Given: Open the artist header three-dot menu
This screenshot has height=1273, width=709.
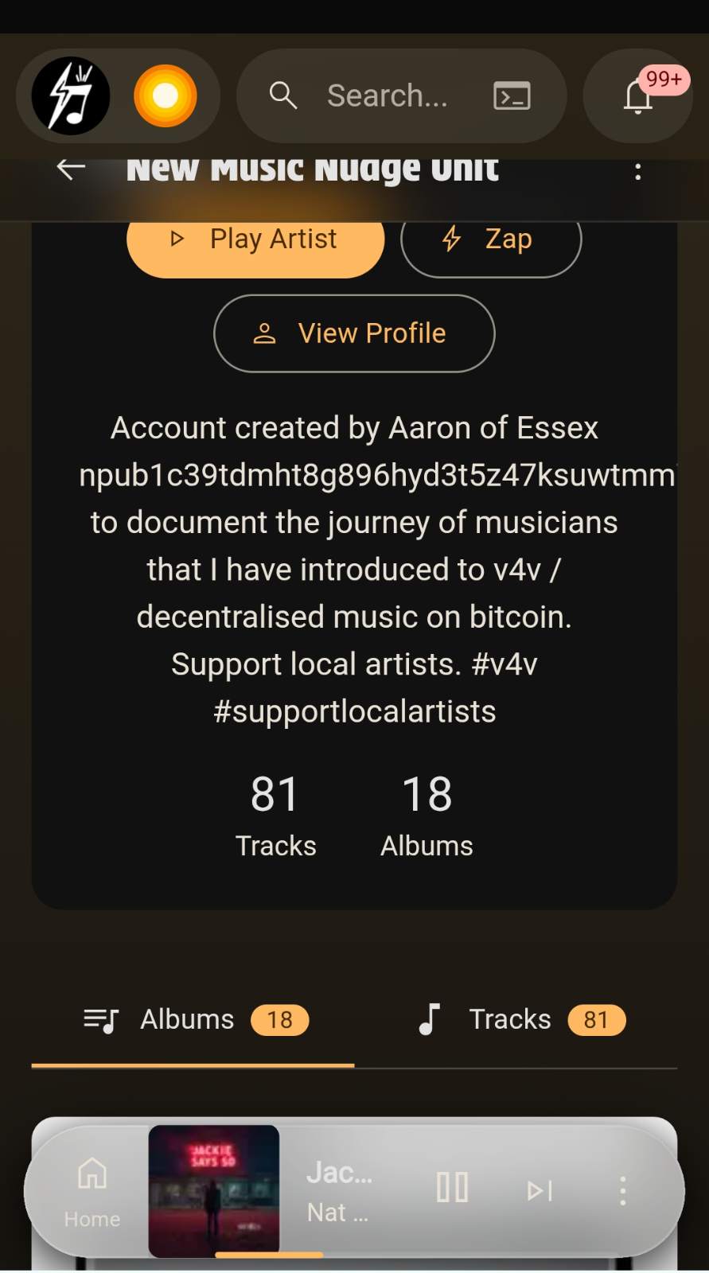Looking at the screenshot, I should tap(637, 171).
